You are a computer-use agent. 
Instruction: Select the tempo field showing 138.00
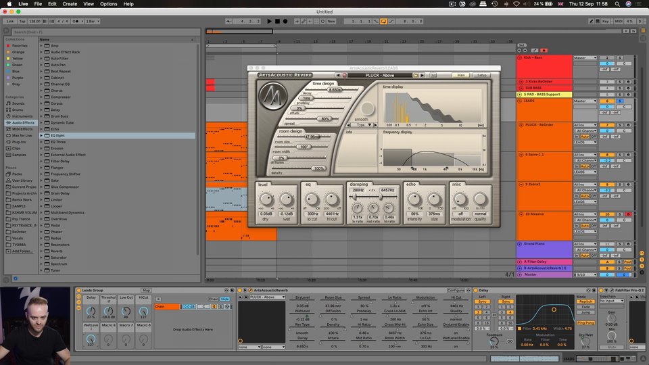(34, 21)
